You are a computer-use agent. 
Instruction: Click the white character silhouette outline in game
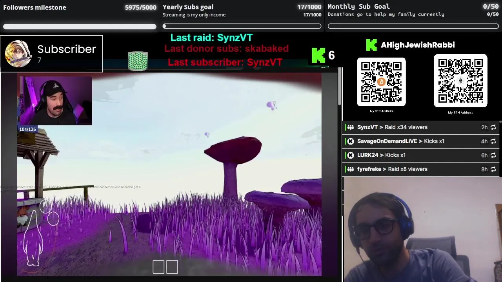click(33, 239)
